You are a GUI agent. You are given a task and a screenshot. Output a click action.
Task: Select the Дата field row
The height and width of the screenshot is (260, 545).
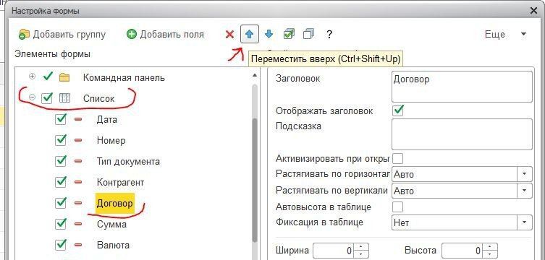(x=107, y=120)
